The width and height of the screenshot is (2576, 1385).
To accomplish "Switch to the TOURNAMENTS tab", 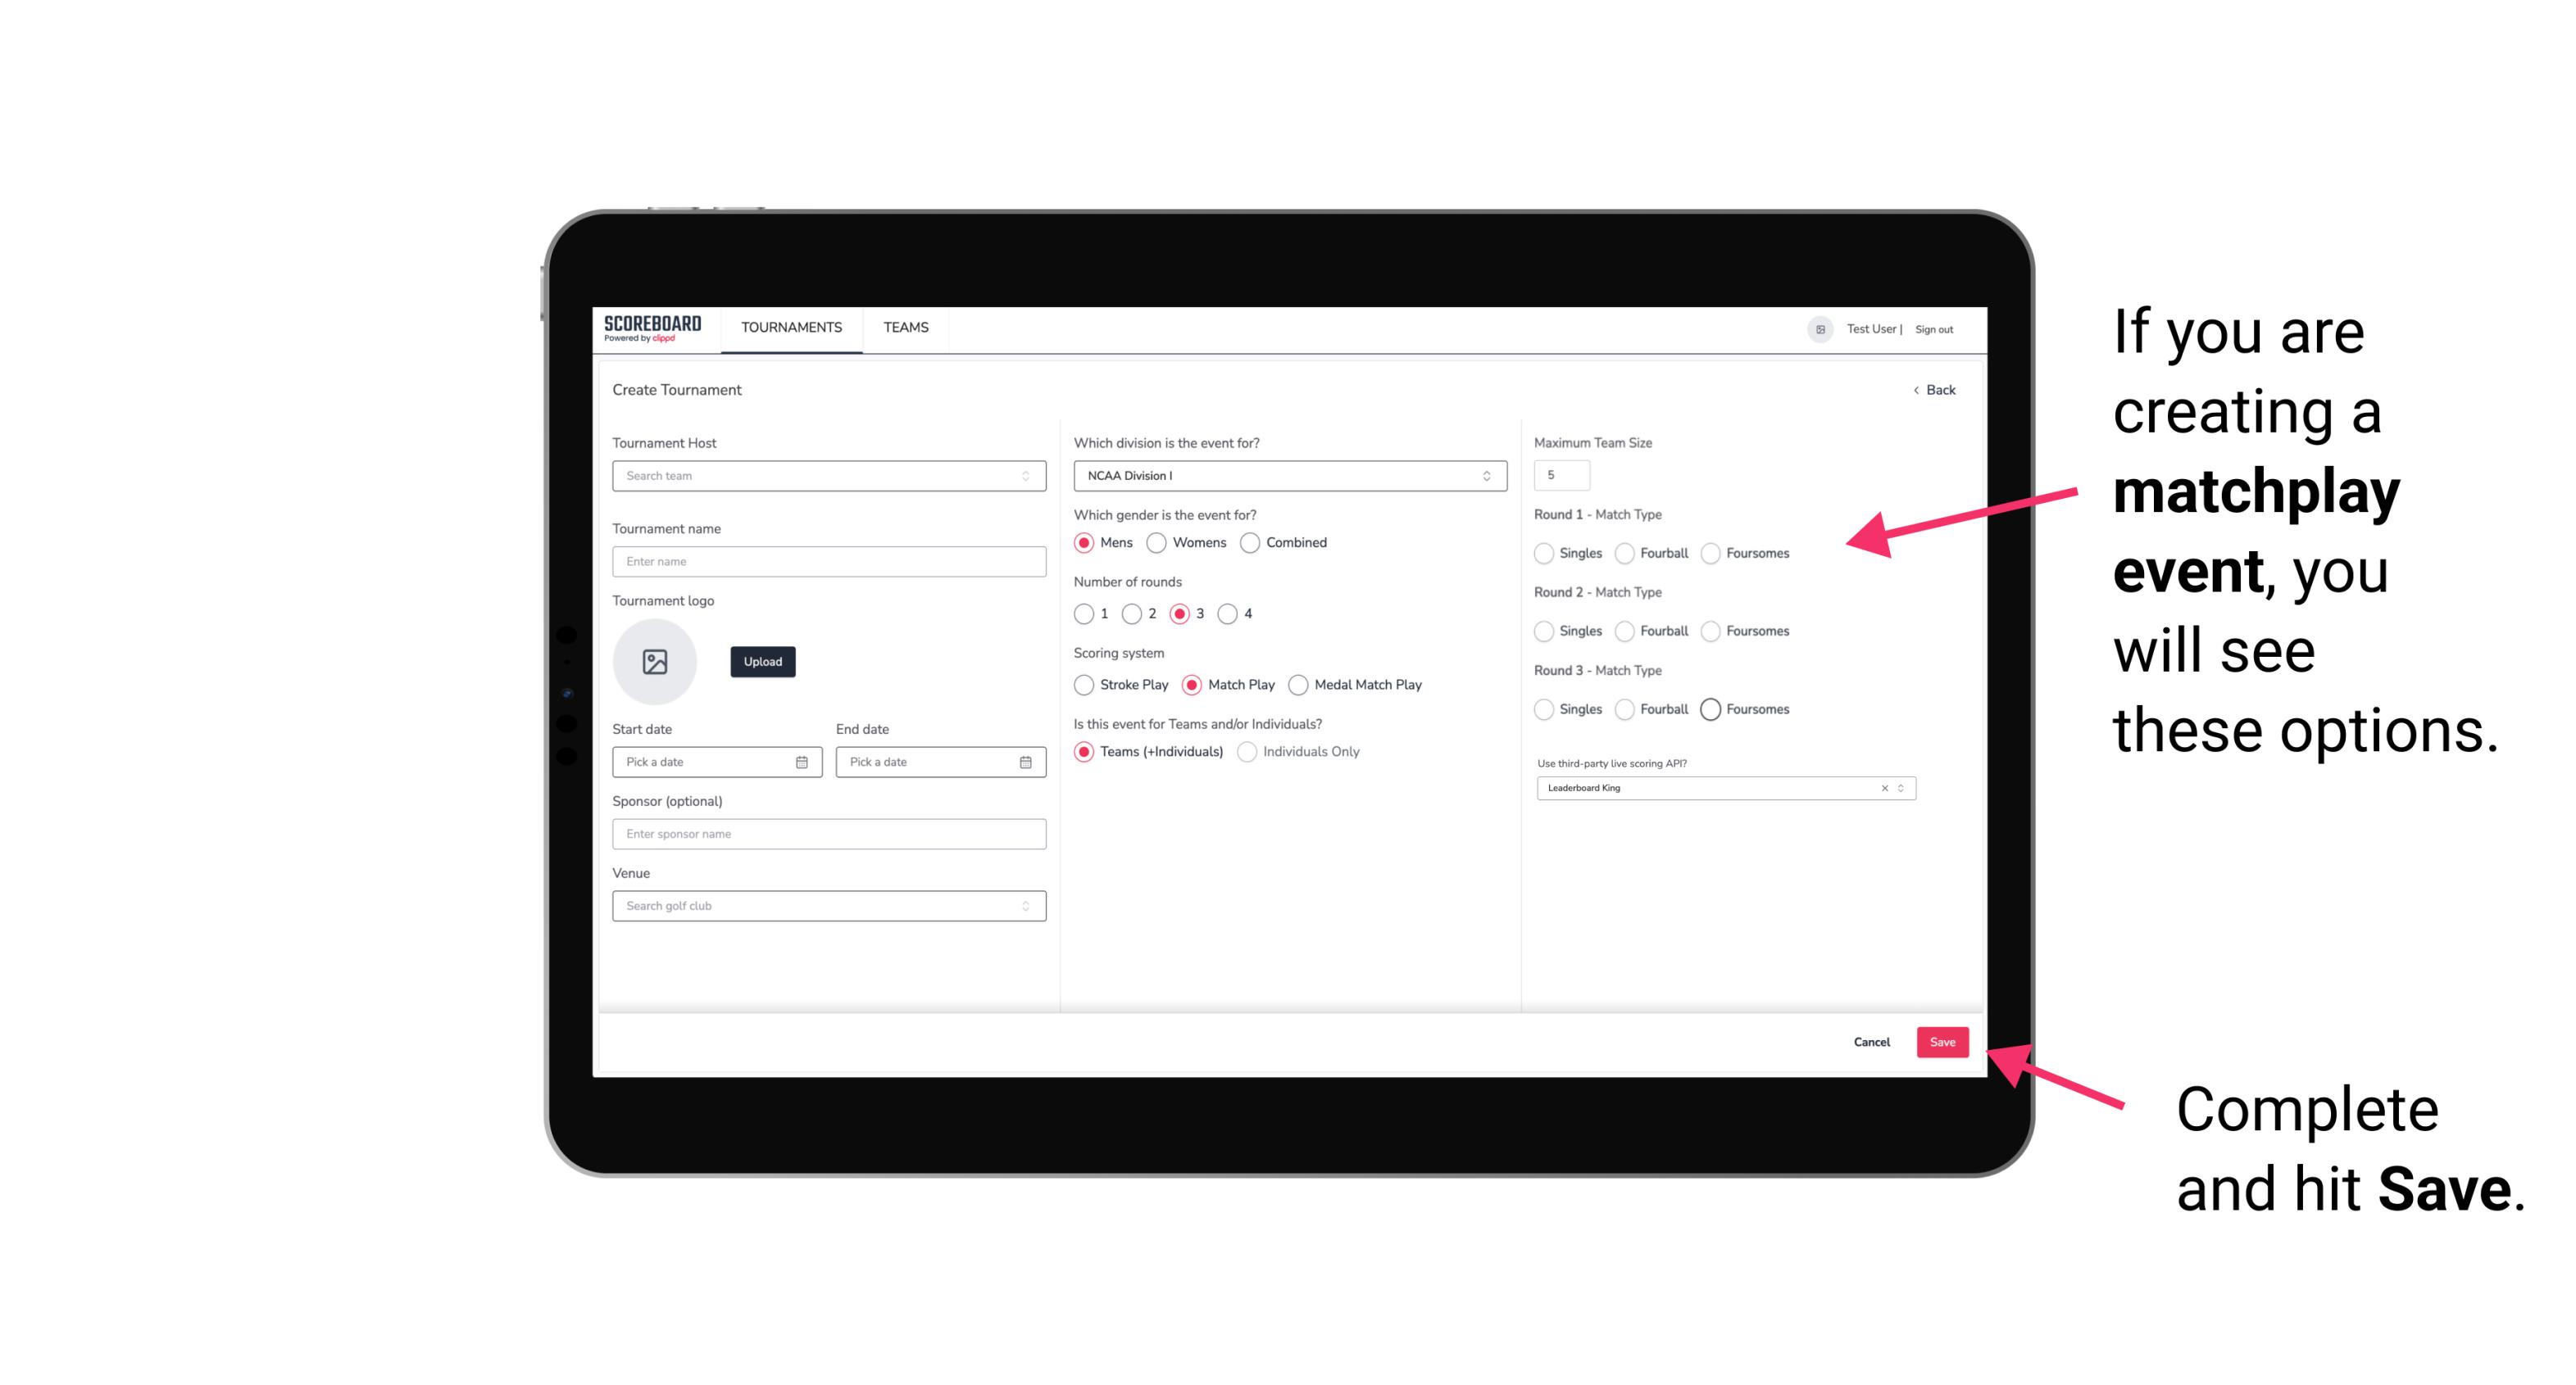I will [792, 328].
